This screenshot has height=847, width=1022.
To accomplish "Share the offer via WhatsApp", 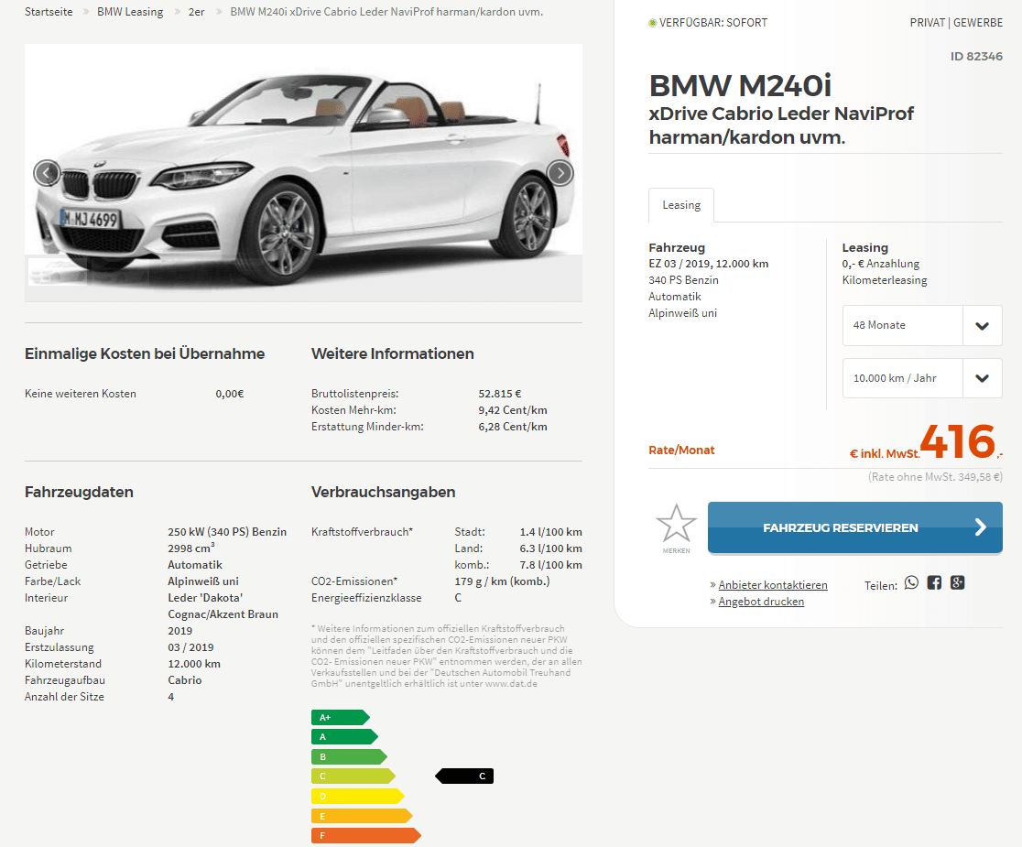I will pos(911,582).
